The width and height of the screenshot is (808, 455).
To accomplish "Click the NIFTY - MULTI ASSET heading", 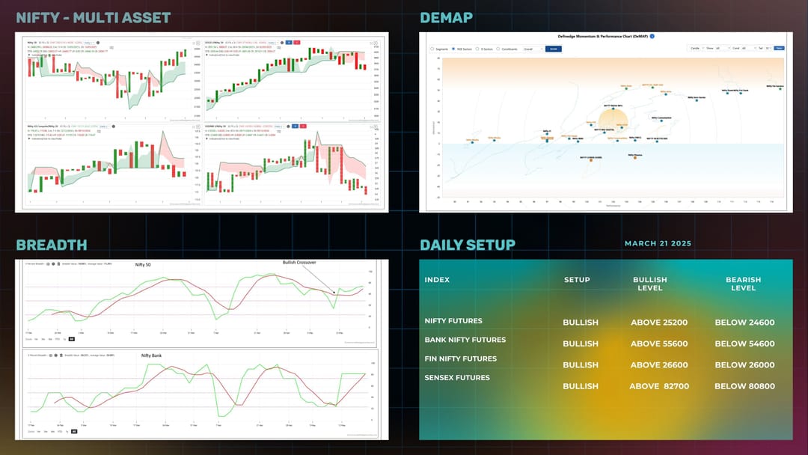I will (94, 17).
